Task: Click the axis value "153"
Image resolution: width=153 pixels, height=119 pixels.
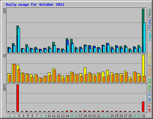Action: 4,11
